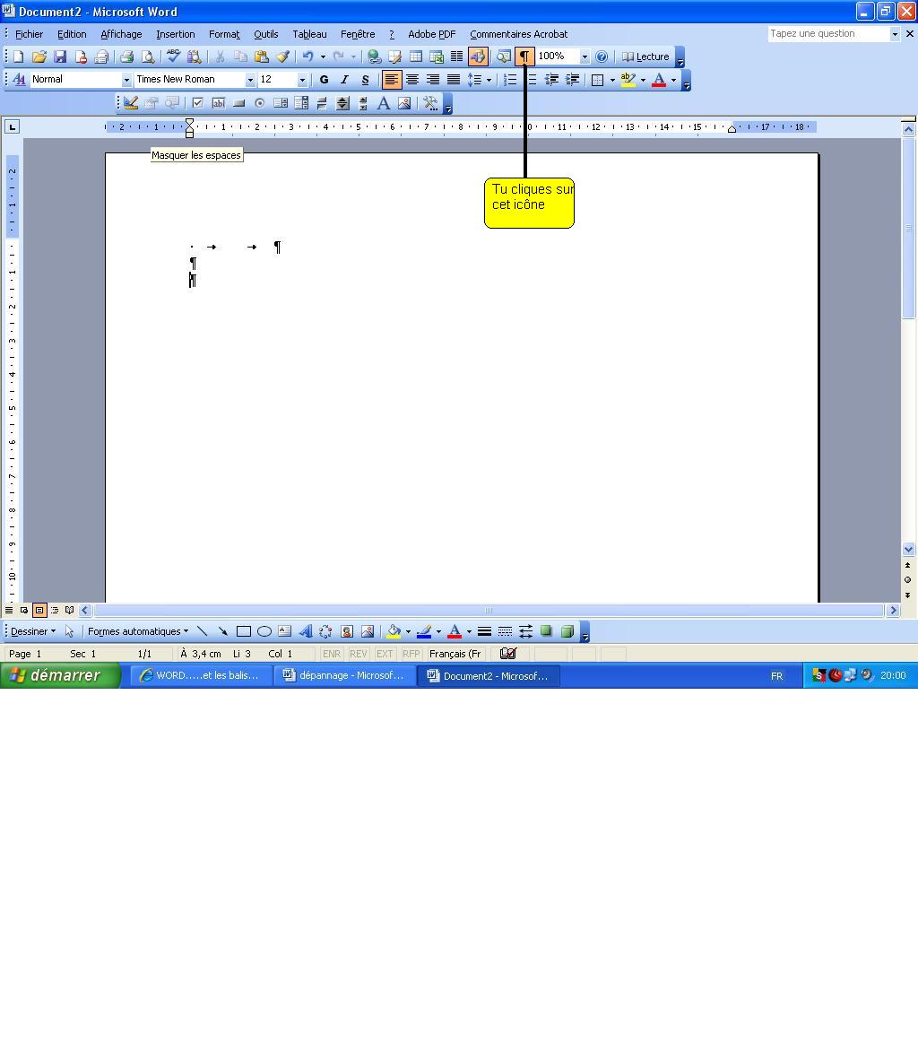918x1051 pixels.
Task: Insert a table using the table icon
Action: point(416,56)
